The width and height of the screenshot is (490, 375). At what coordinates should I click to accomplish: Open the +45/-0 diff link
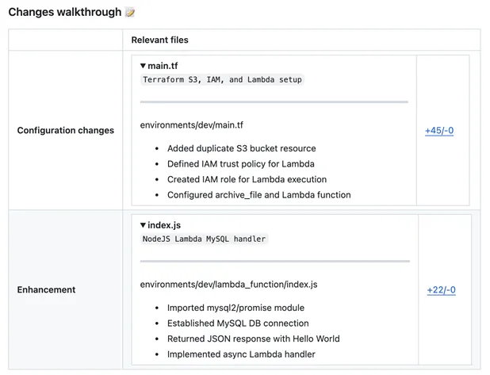(x=439, y=131)
